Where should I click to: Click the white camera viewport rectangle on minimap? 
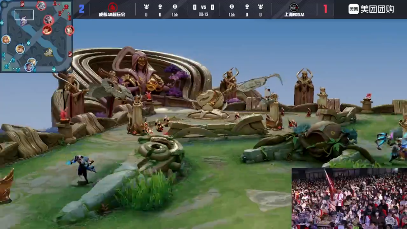click(24, 15)
